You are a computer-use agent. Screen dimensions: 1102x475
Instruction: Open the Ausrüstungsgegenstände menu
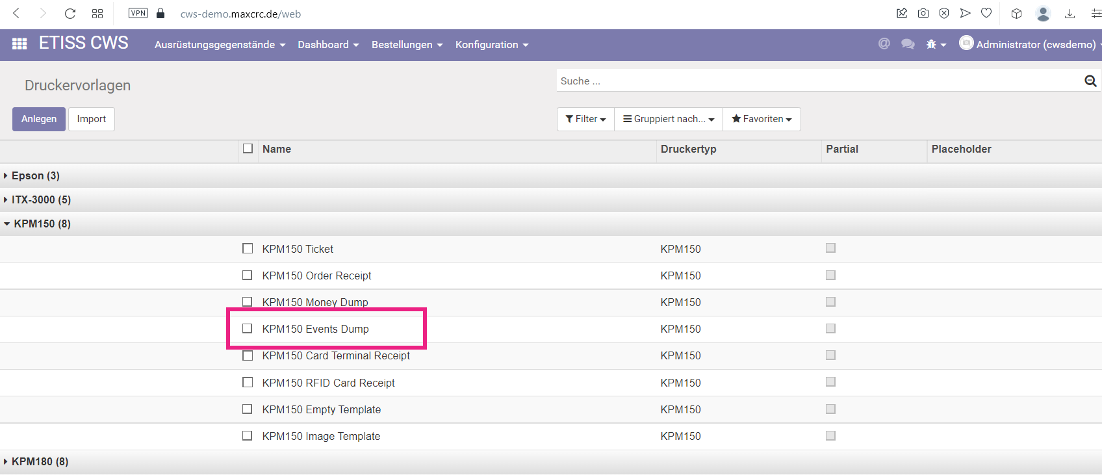point(220,45)
